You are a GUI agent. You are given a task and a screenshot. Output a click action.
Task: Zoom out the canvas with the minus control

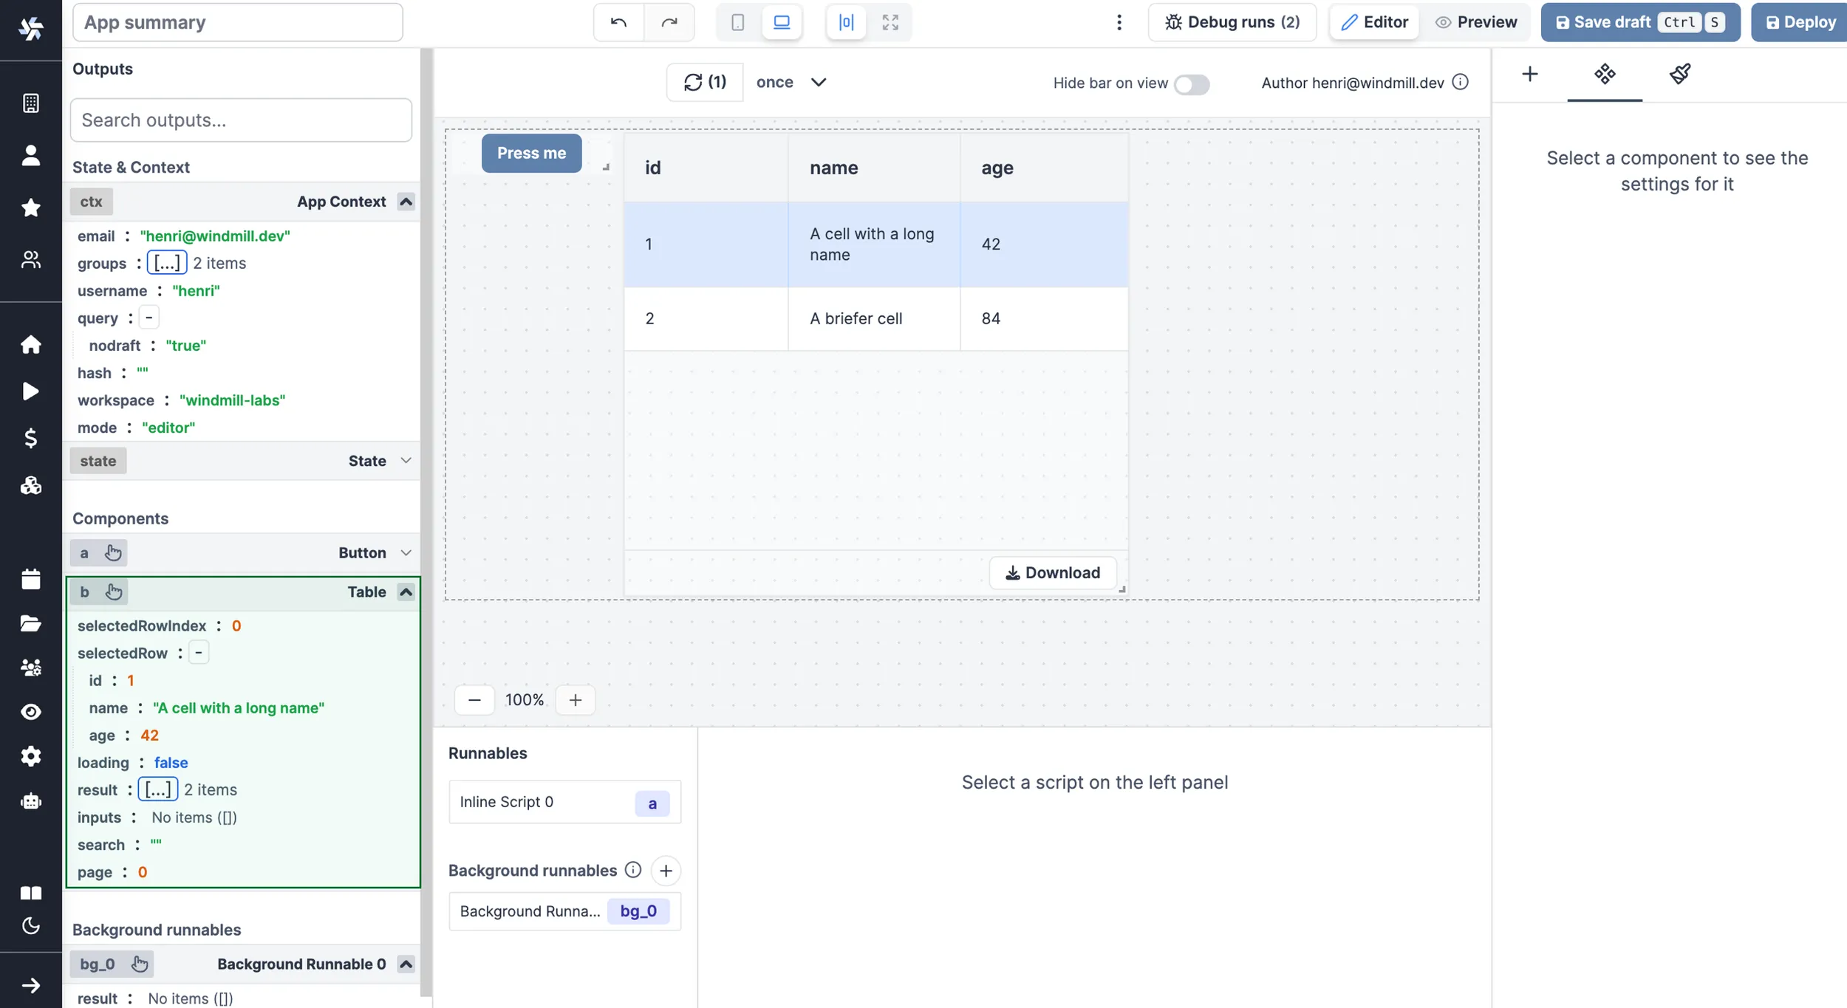tap(474, 699)
